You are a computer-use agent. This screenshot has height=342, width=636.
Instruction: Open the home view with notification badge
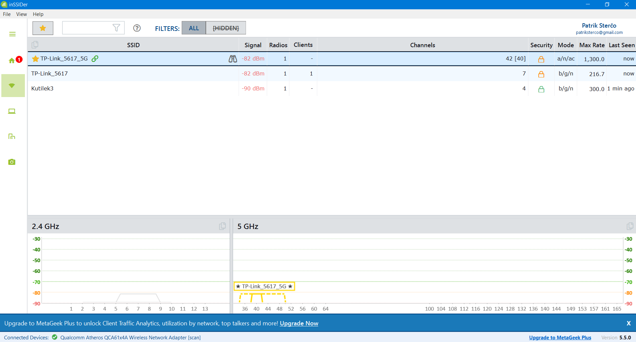click(12, 60)
